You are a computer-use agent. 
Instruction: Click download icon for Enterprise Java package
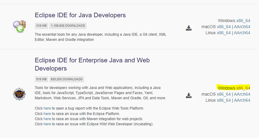[189, 96]
